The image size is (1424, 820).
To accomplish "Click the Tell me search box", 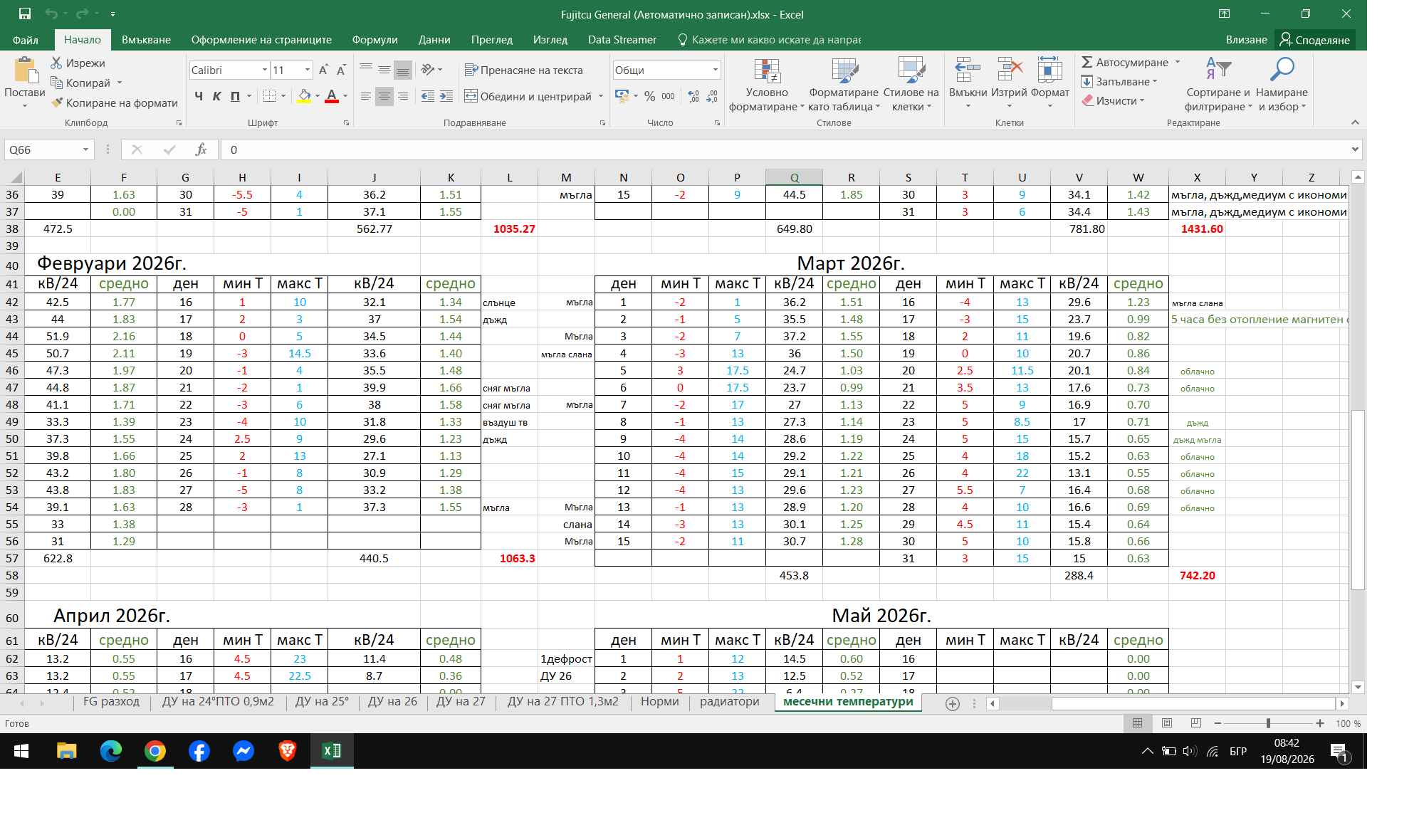I will [769, 40].
